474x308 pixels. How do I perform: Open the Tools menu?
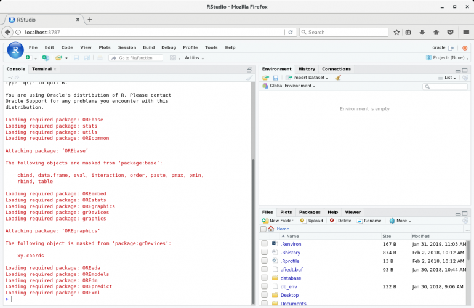[211, 47]
